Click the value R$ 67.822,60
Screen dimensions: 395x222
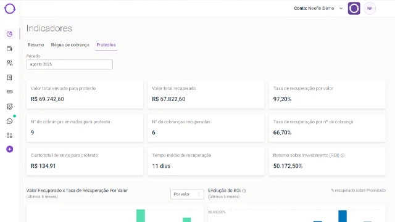[x=168, y=99]
